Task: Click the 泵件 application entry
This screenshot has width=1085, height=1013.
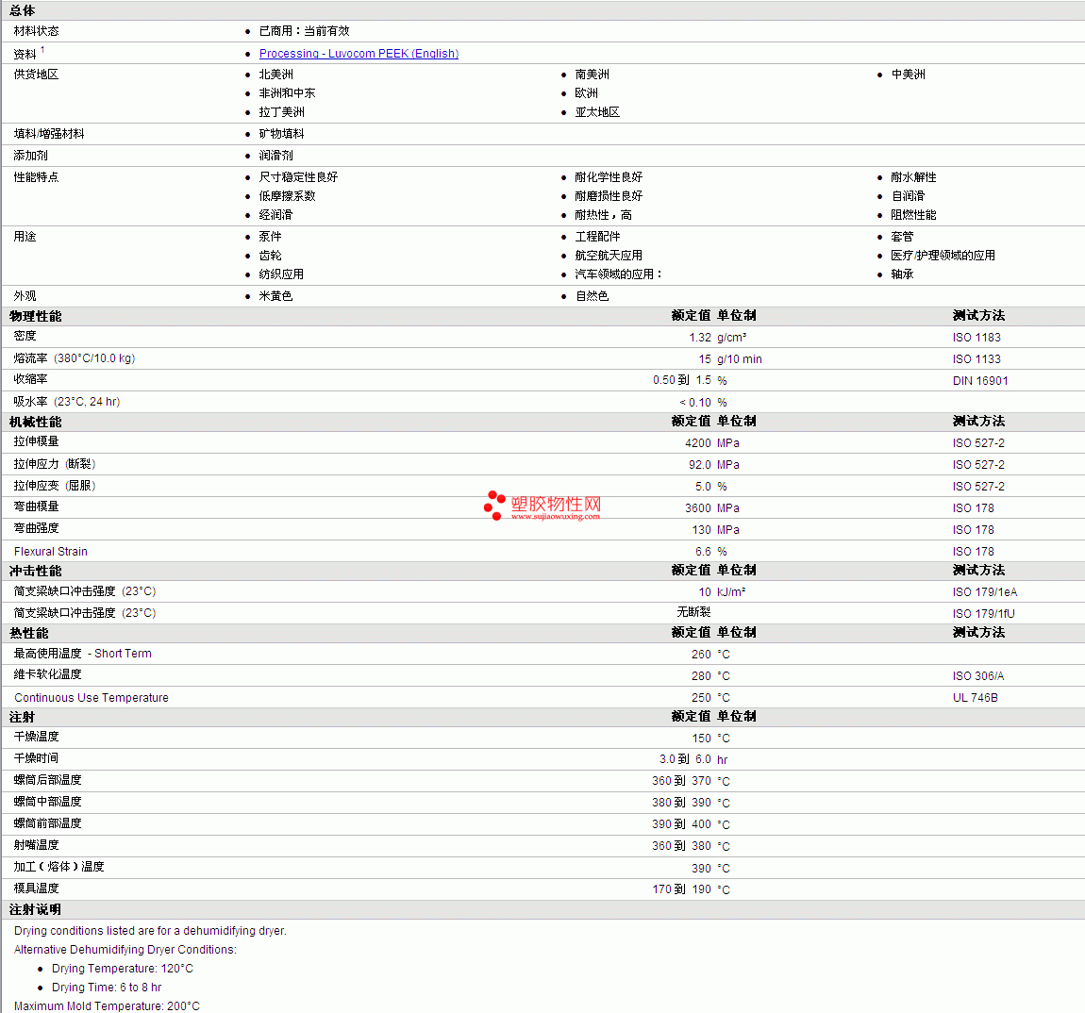Action: 270,237
